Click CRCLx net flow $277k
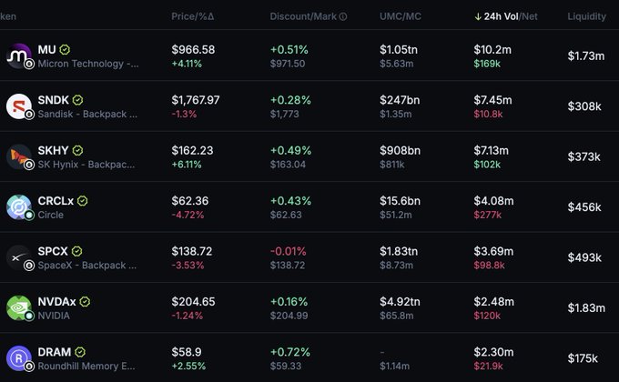 point(488,215)
